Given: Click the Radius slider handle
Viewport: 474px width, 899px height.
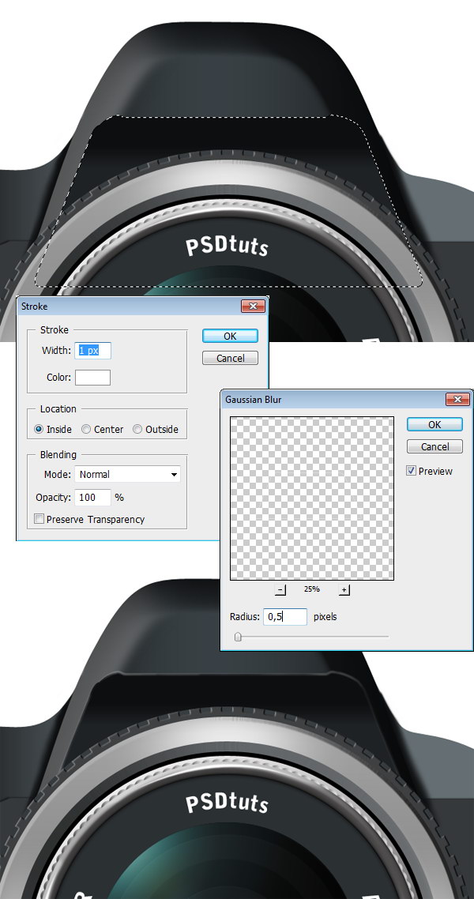Looking at the screenshot, I should coord(238,637).
